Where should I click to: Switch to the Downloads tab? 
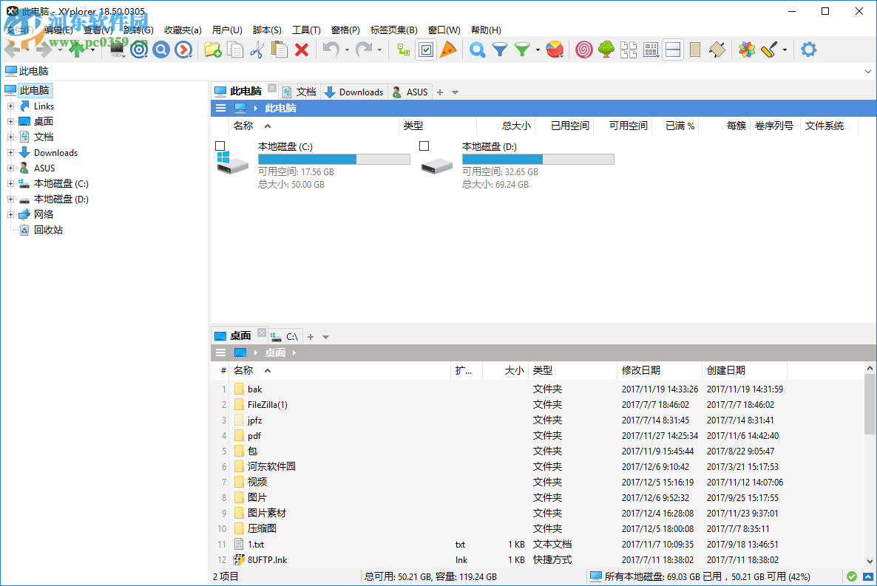pyautogui.click(x=353, y=92)
